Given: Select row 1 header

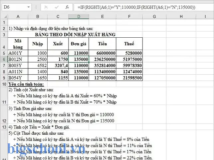Looking at the screenshot, I should click(x=4, y=22).
